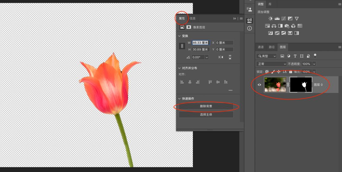
Task: Add a Photo Filter adjustment
Action: (x=287, y=26)
